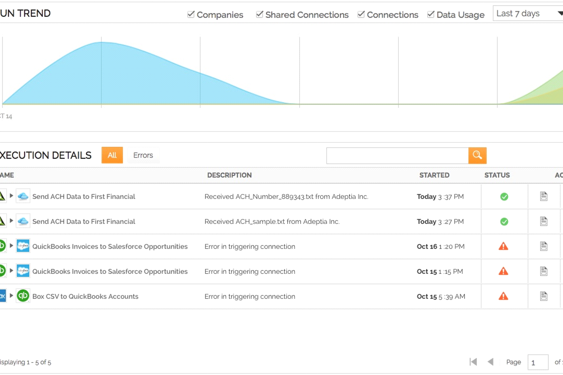Click the execution search text field

click(397, 156)
